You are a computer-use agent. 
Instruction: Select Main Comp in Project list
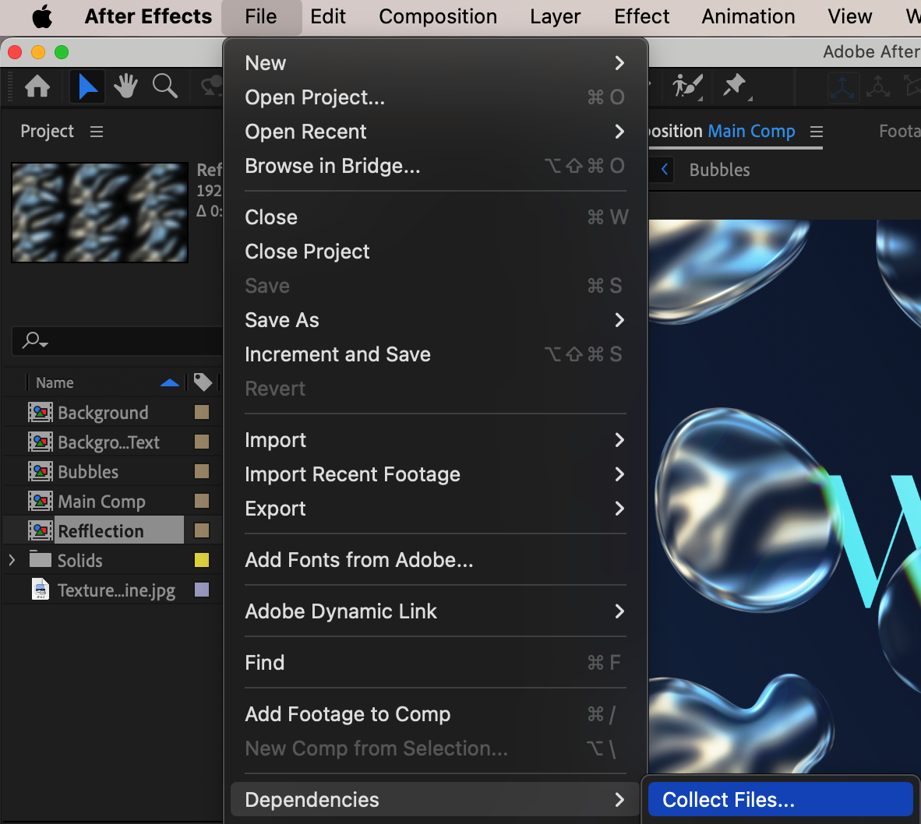(x=101, y=502)
